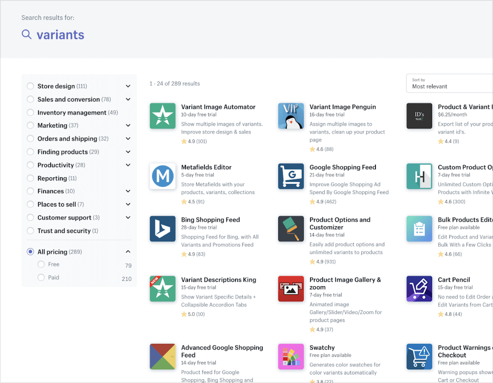Open Cart Pencil app icon
The width and height of the screenshot is (493, 383).
[419, 289]
